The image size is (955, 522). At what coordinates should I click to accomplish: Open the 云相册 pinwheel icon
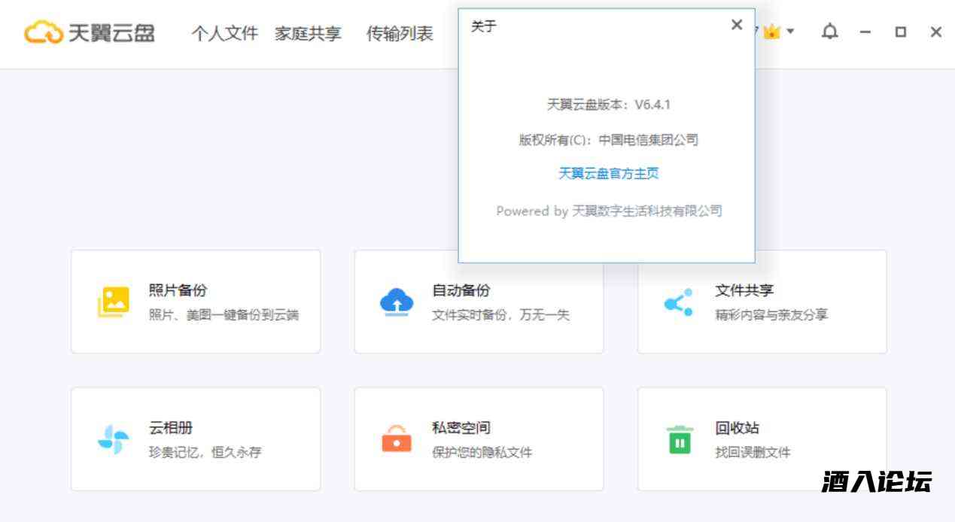click(114, 439)
